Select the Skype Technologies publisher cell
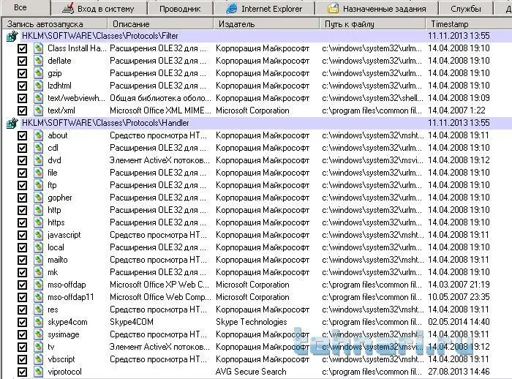Viewport: 512px width, 379px height. [251, 322]
